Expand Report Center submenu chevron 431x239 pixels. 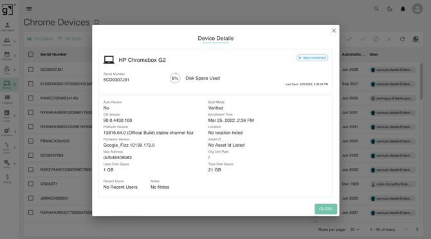click(x=15, y=116)
